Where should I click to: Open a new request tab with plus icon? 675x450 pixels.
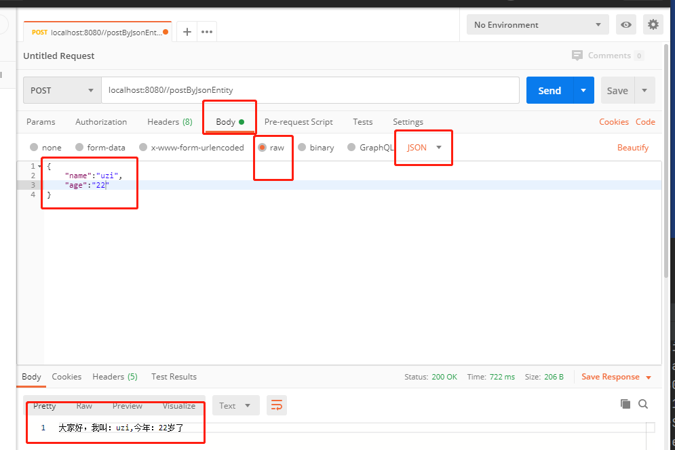click(x=187, y=32)
